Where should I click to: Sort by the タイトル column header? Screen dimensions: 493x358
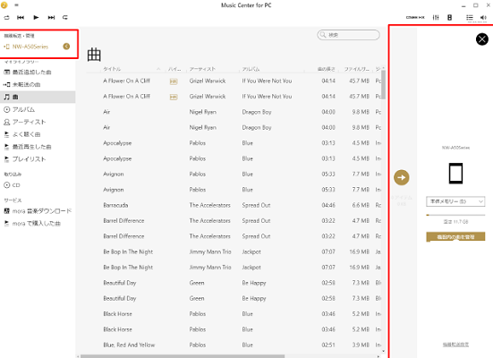point(112,69)
